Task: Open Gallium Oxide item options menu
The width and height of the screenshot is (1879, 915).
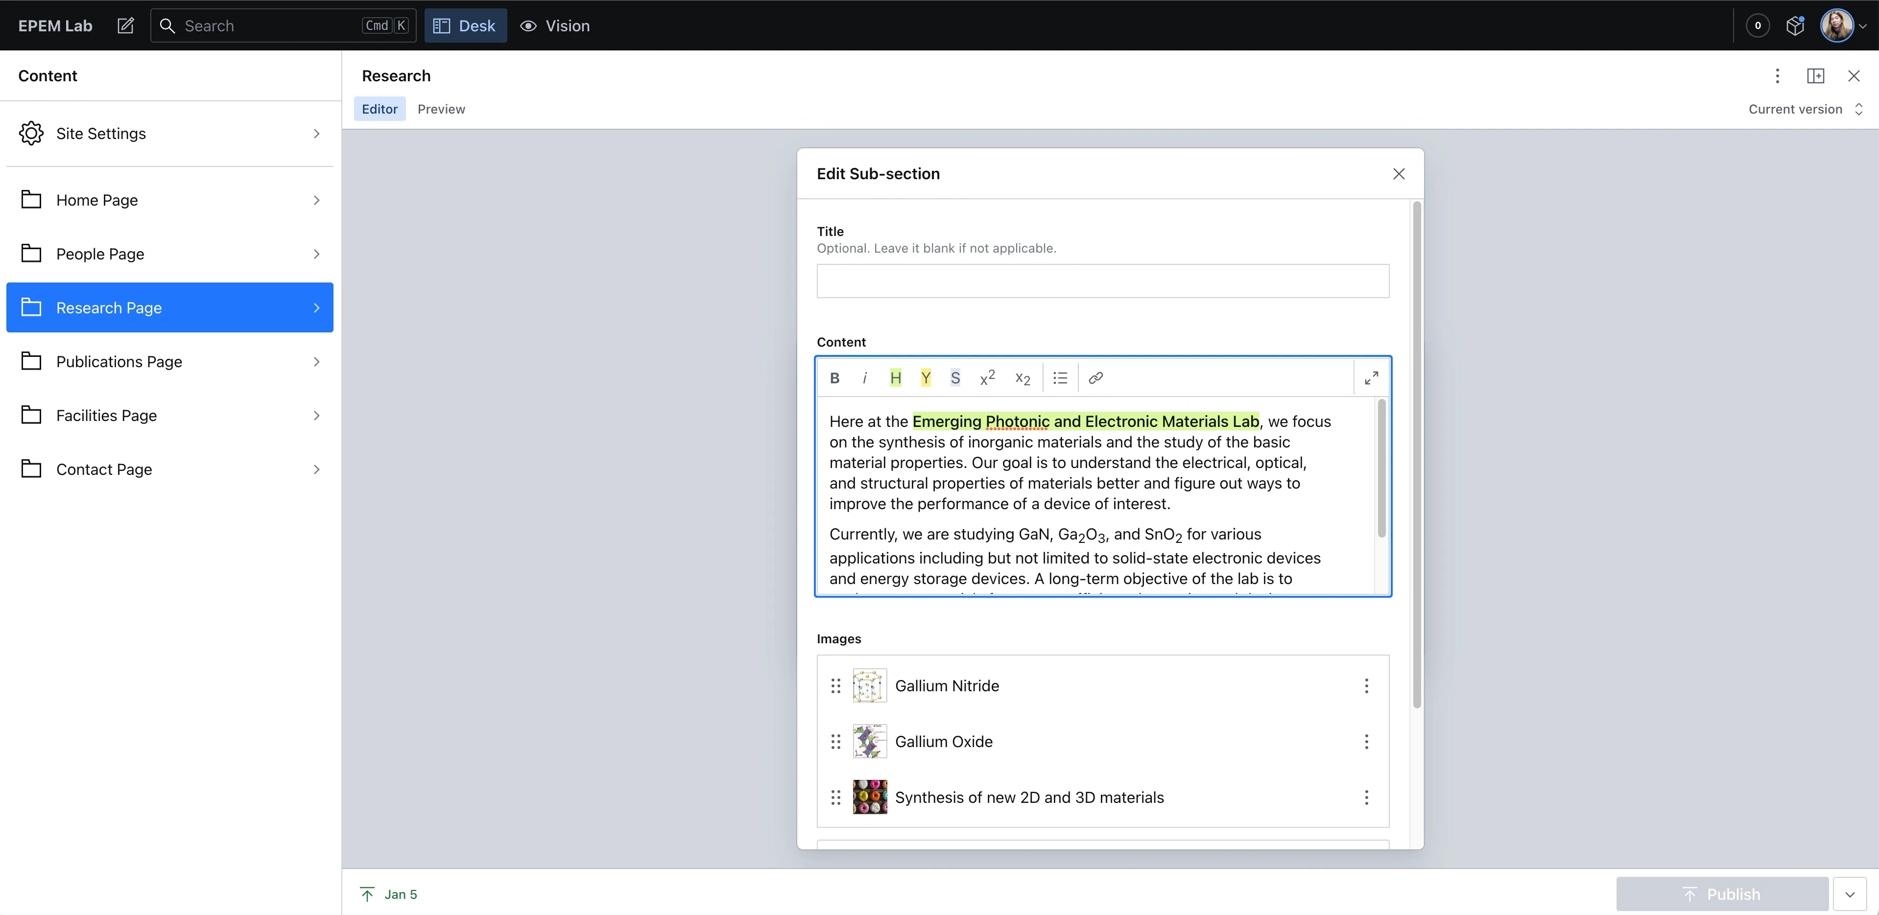Action: click(1366, 742)
